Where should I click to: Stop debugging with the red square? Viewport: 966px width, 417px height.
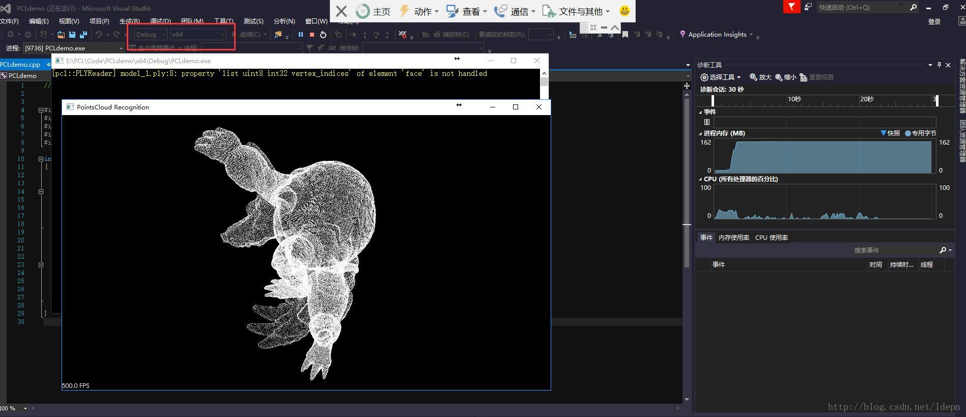312,35
